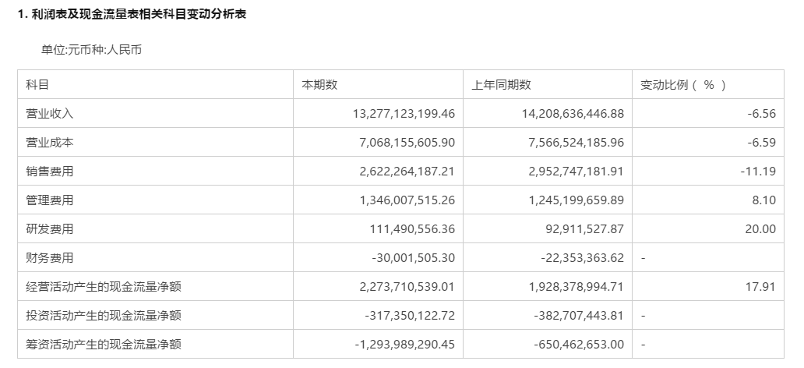Click the unit and currency note line
The image size is (804, 368).
(x=91, y=50)
